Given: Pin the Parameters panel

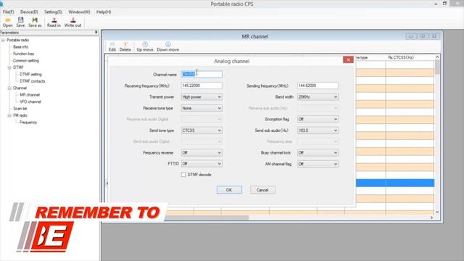Looking at the screenshot, I should (96, 32).
